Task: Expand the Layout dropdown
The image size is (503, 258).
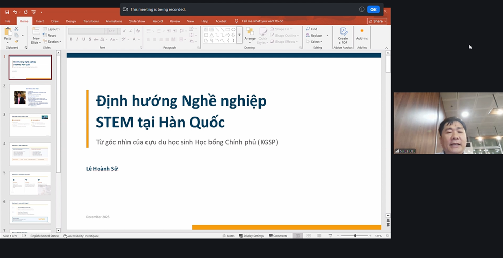Action: pos(53,29)
